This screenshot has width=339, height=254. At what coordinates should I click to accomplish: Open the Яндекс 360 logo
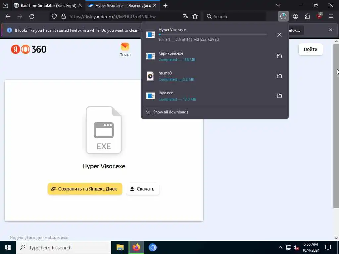(28, 49)
